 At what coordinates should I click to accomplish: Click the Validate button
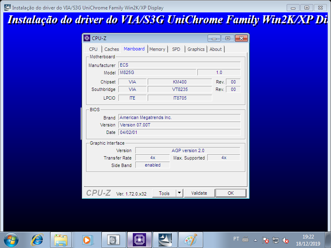[x=199, y=193]
